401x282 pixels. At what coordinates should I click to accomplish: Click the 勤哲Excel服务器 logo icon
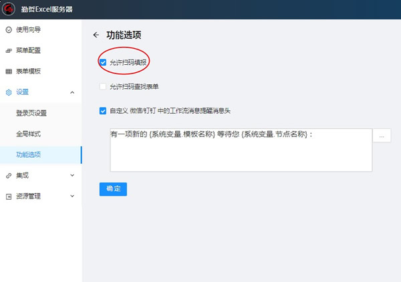click(9, 9)
